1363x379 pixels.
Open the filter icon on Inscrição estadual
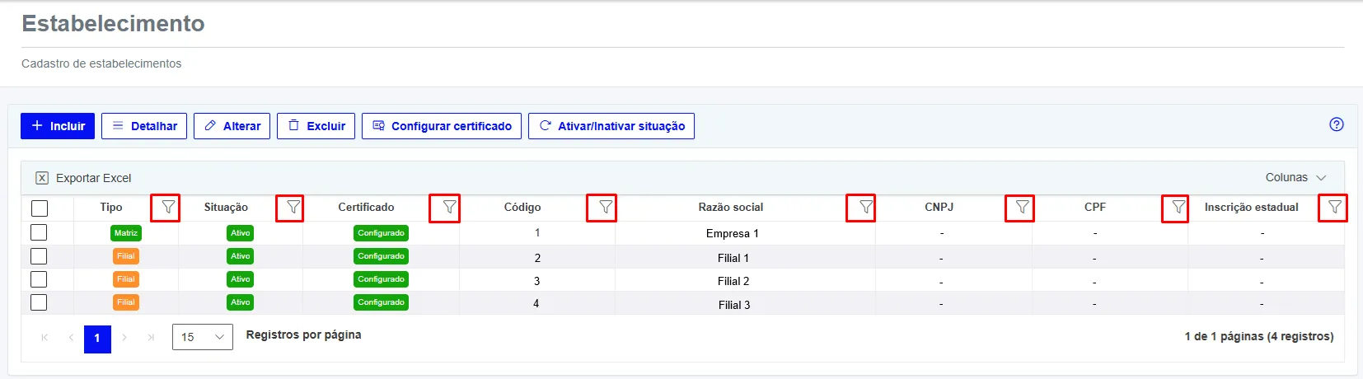coord(1334,207)
